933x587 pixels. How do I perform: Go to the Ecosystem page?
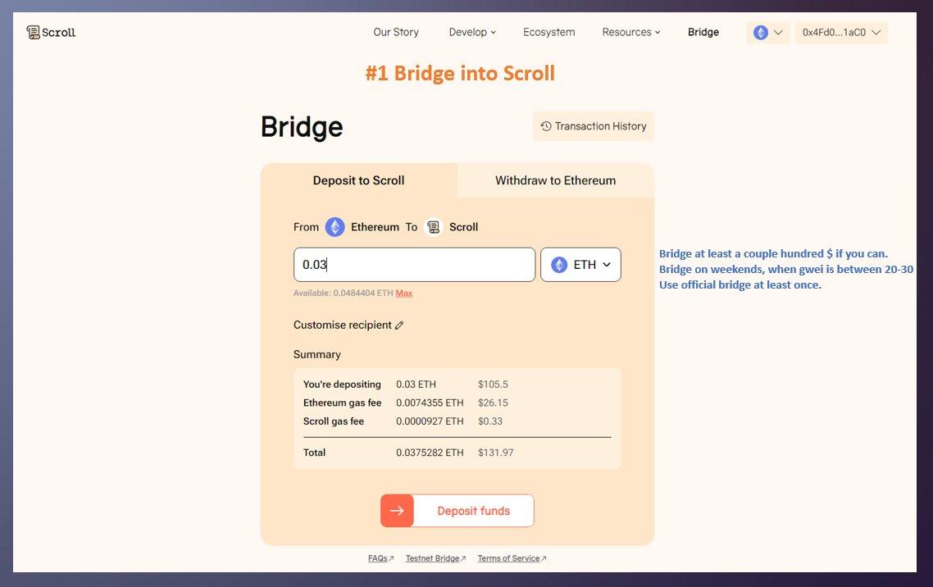pos(549,32)
